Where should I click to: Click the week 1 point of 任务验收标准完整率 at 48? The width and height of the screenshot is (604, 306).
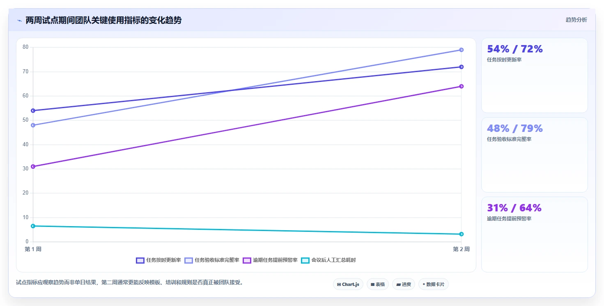[x=33, y=125]
